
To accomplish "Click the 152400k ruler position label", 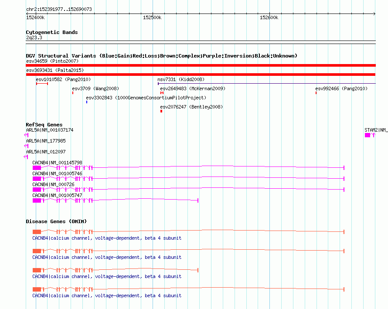I will coord(35,17).
